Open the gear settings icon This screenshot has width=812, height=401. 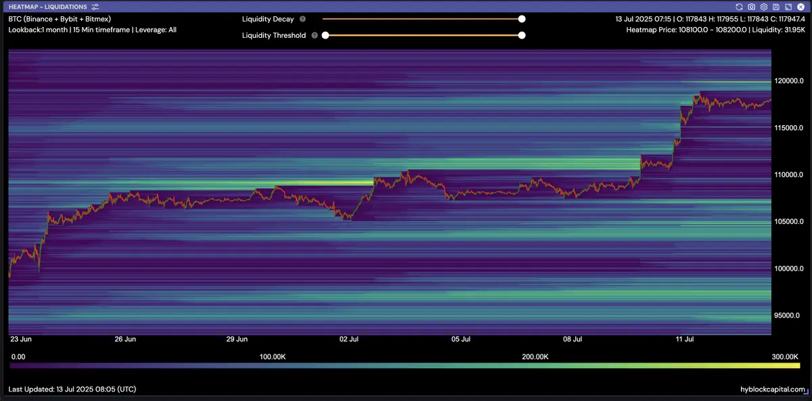[x=763, y=7]
